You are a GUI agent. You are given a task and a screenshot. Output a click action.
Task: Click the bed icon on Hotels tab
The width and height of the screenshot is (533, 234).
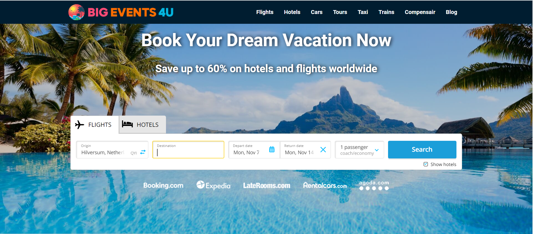(127, 124)
